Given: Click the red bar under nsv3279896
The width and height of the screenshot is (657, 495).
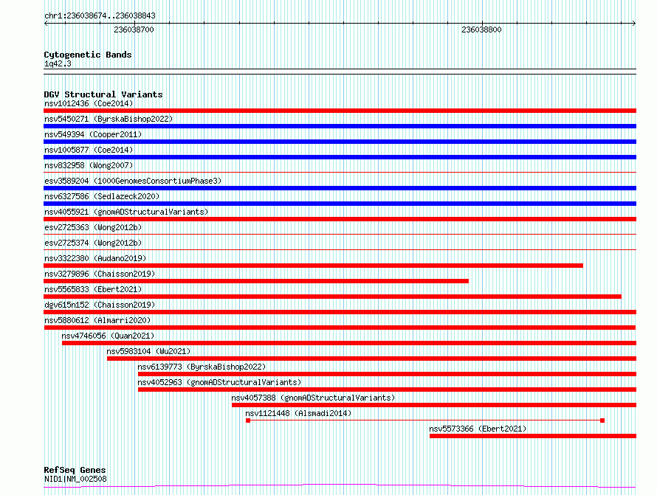Looking at the screenshot, I should pos(256,281).
